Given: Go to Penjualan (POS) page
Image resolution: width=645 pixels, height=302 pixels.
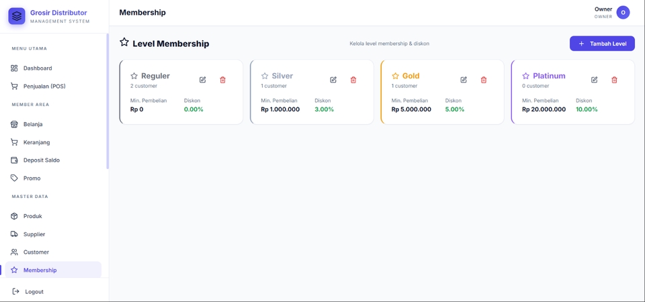Looking at the screenshot, I should coord(53,87).
